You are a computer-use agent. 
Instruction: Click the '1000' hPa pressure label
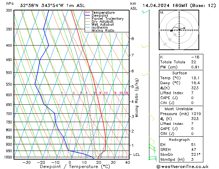pos(9,157)
